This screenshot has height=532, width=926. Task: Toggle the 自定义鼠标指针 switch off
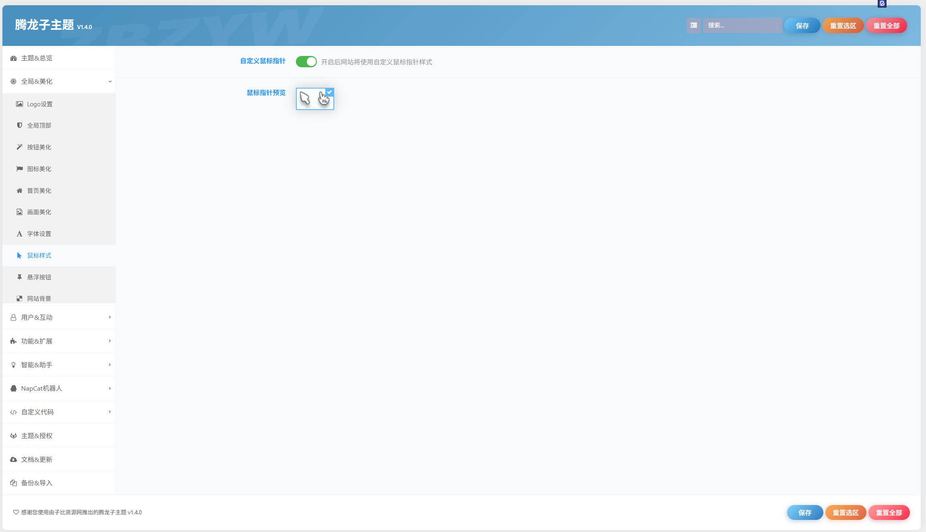(x=306, y=62)
